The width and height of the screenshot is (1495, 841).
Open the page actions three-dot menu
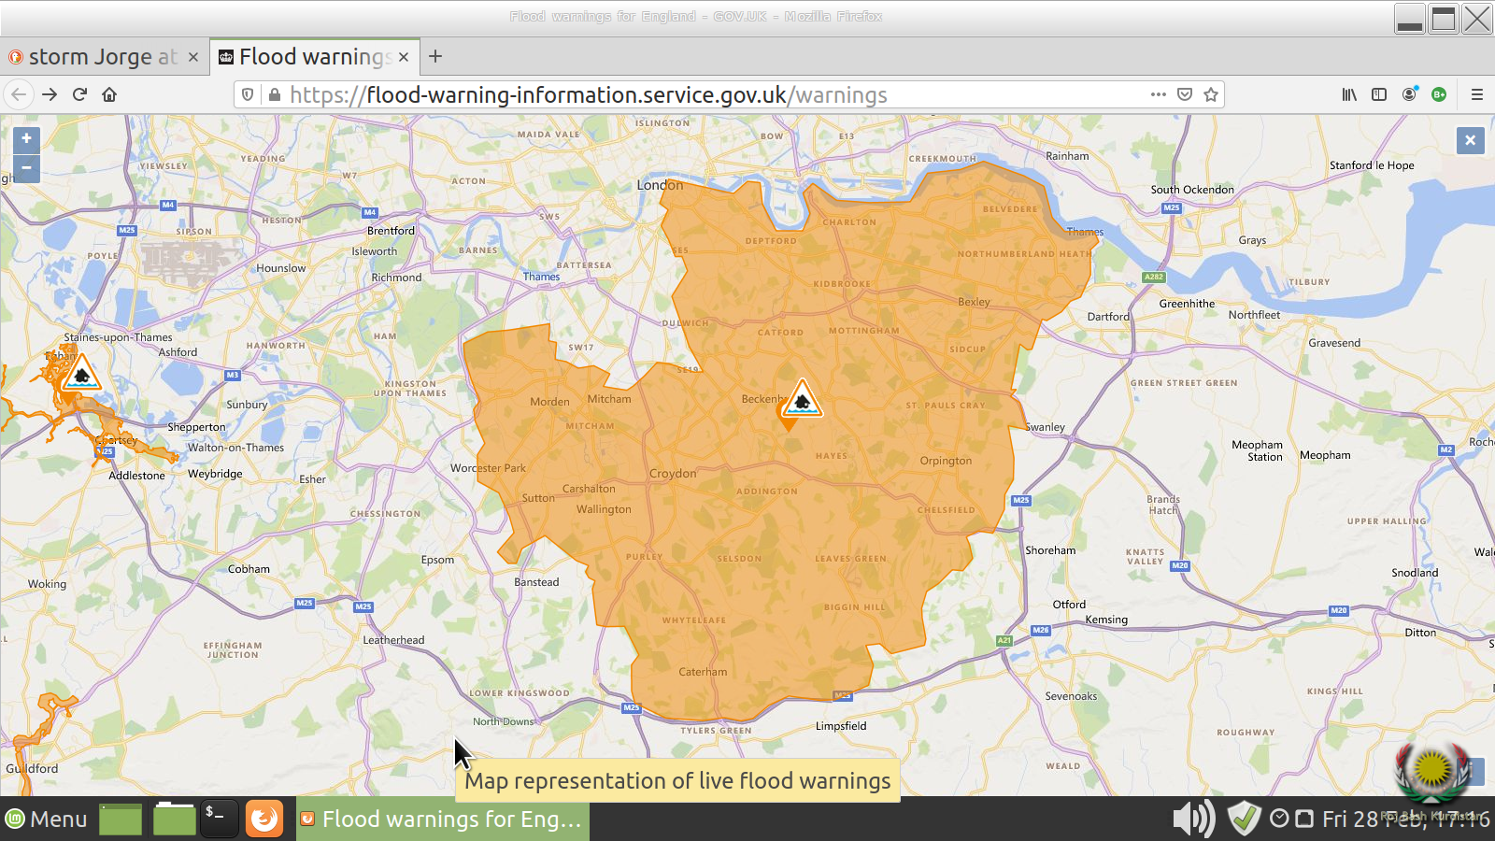point(1159,94)
